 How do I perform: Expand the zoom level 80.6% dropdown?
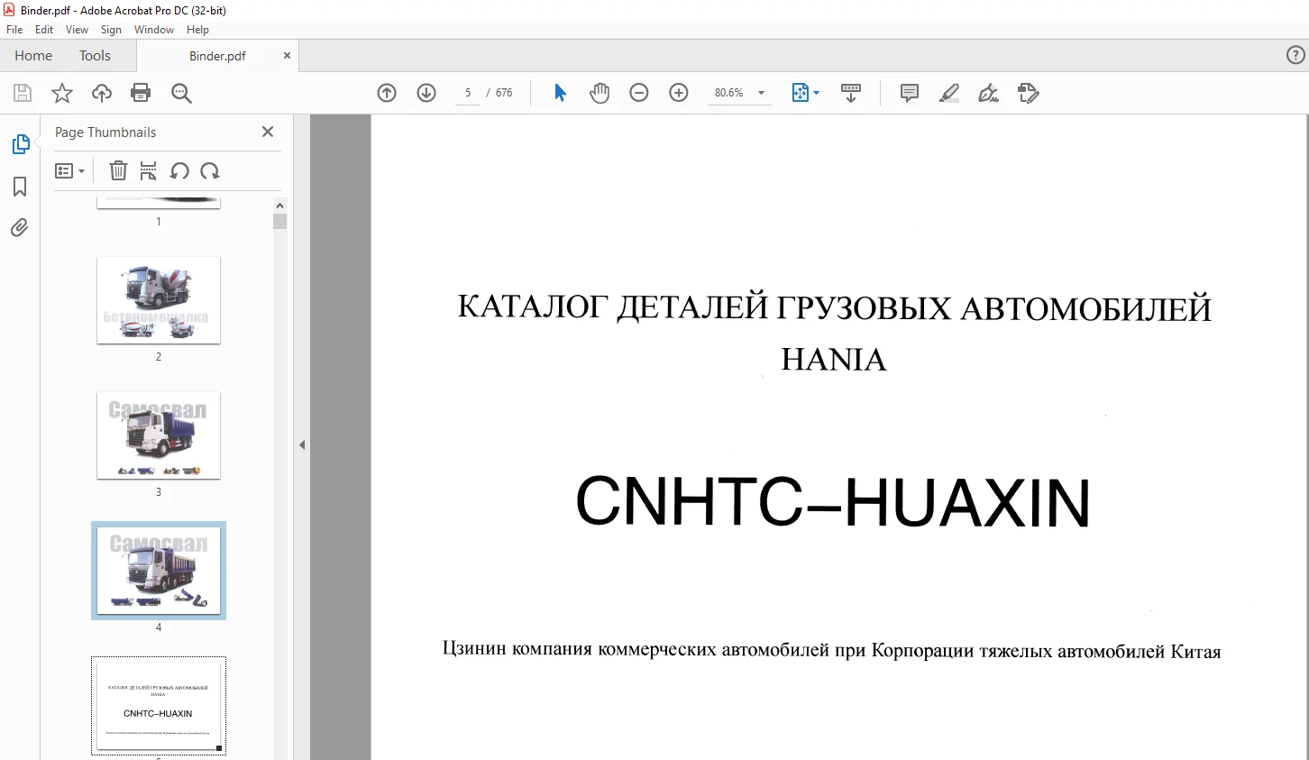coord(761,93)
